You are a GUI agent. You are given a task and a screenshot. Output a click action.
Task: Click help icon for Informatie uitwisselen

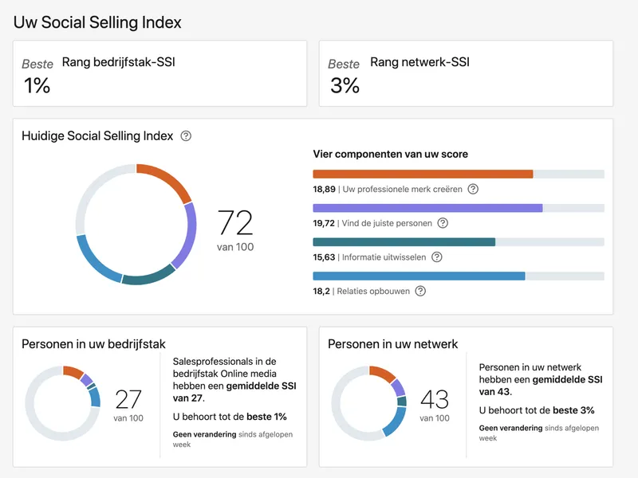click(436, 257)
